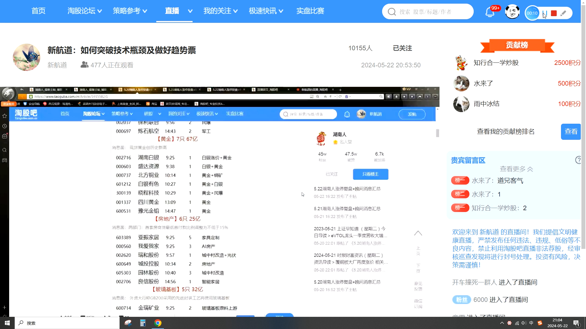
Task: Open the Windows Start menu
Action: [x=7, y=323]
